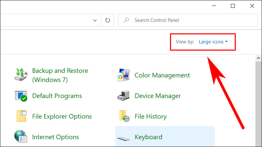Open the Device Manager text link

158,96
